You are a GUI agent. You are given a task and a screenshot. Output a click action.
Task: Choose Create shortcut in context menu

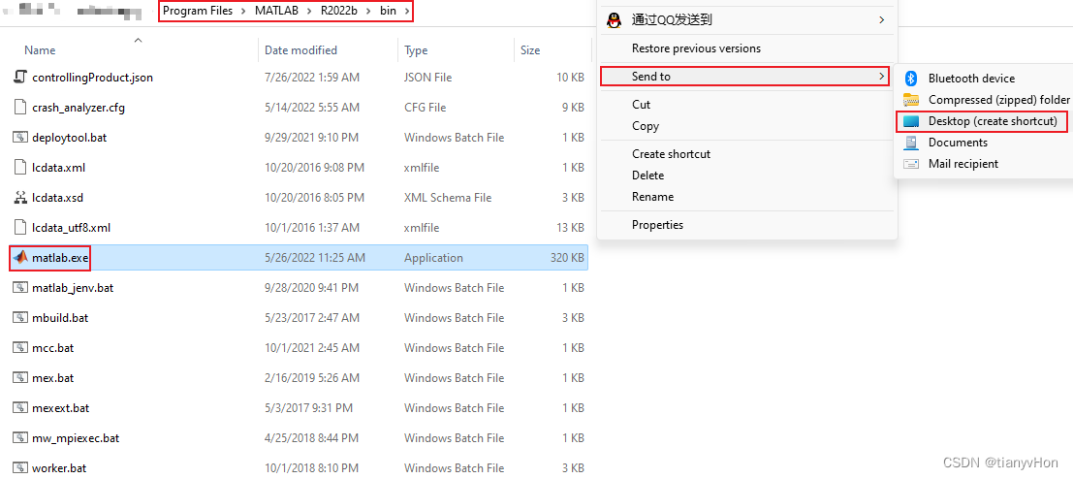[672, 154]
